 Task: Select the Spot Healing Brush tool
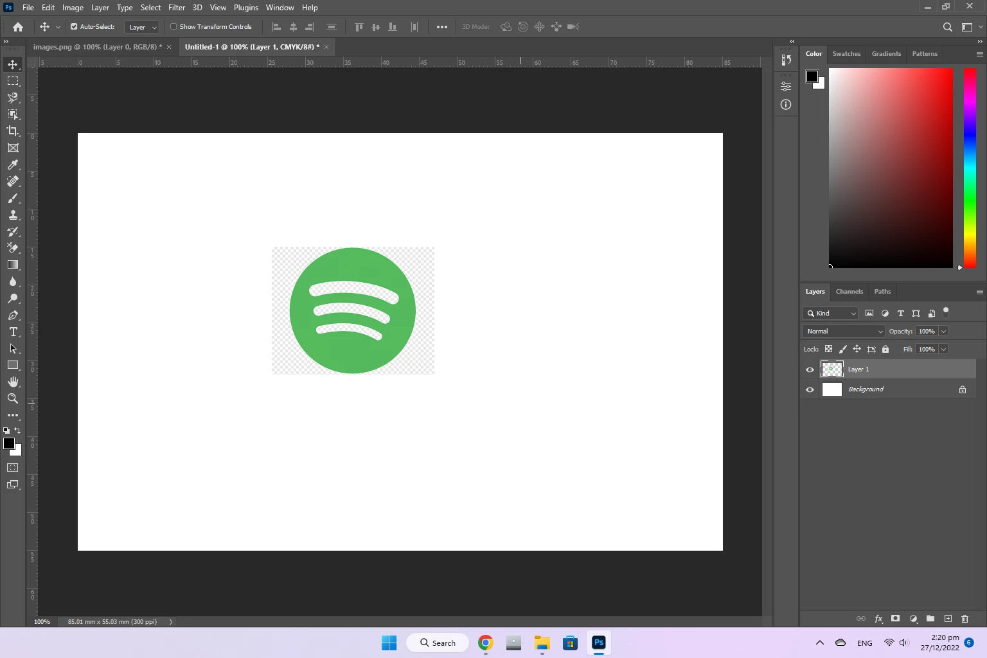(13, 181)
